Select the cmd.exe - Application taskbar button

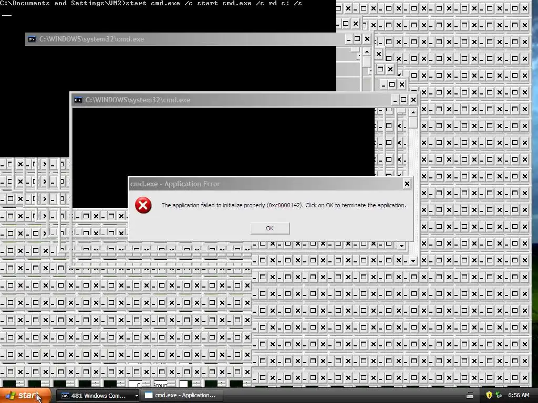[x=181, y=396]
